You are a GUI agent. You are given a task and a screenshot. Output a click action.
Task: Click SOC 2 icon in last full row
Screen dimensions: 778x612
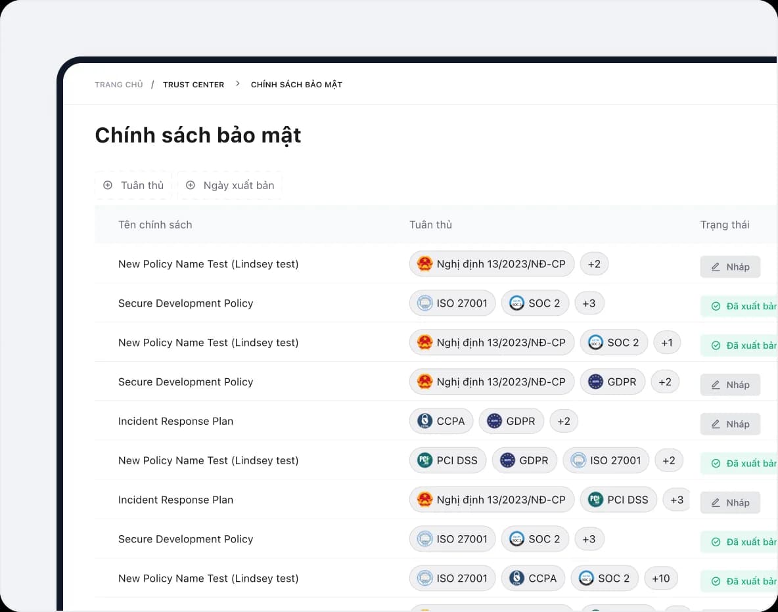coord(586,579)
